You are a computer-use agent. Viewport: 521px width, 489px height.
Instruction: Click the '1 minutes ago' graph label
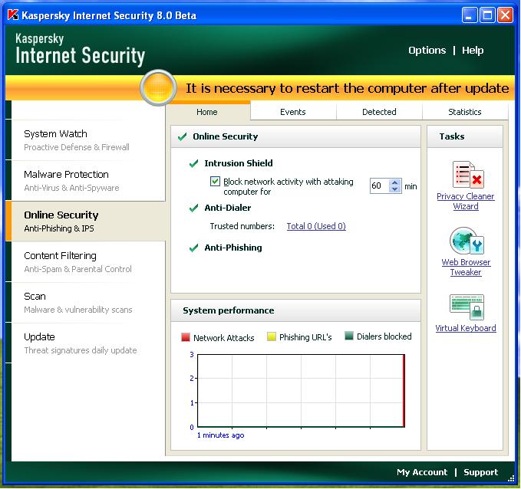221,435
